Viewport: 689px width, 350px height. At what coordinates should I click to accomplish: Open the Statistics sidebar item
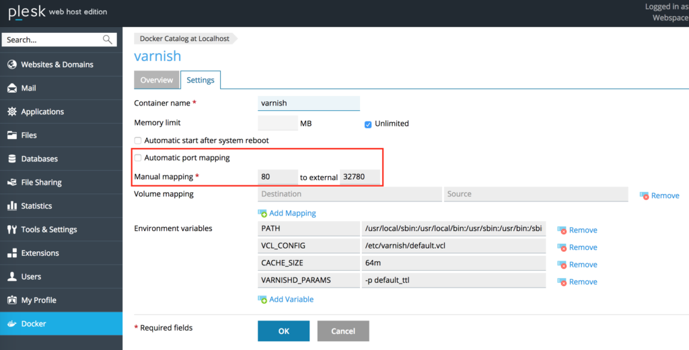[61, 206]
